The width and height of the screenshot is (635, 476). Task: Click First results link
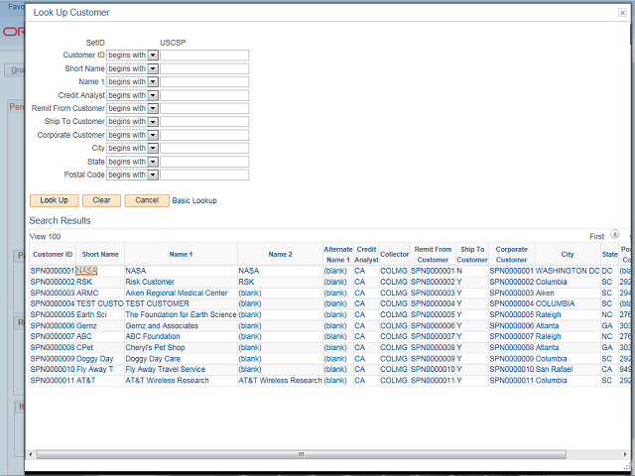(x=596, y=237)
